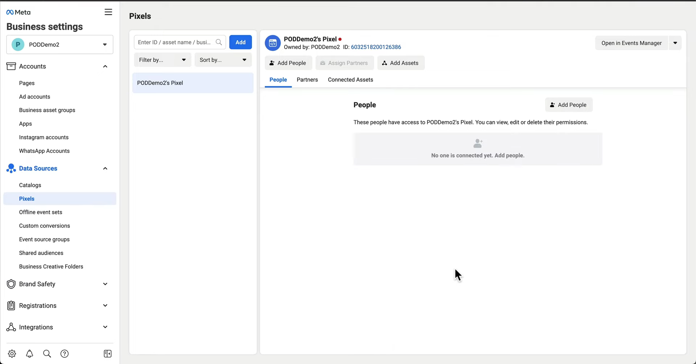Expand the Integrations section
The image size is (696, 364).
[105, 327]
